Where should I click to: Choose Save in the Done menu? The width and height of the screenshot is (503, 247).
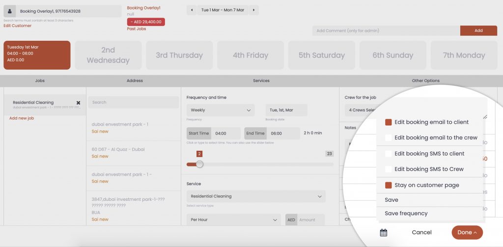coord(391,200)
